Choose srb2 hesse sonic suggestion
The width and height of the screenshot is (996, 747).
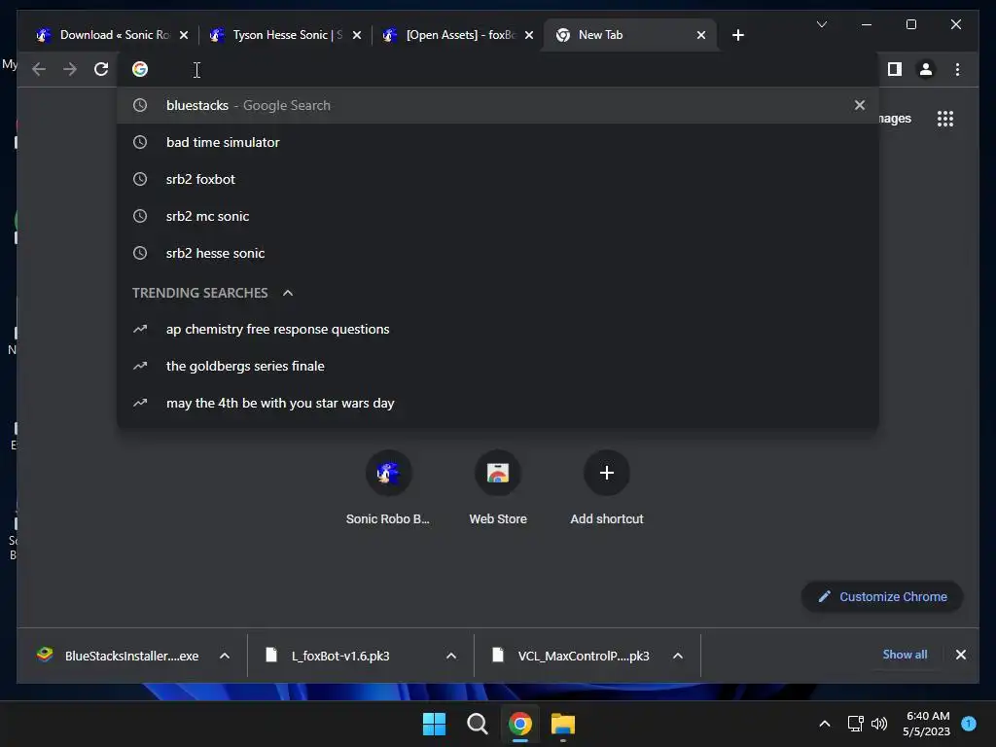[x=498, y=253]
